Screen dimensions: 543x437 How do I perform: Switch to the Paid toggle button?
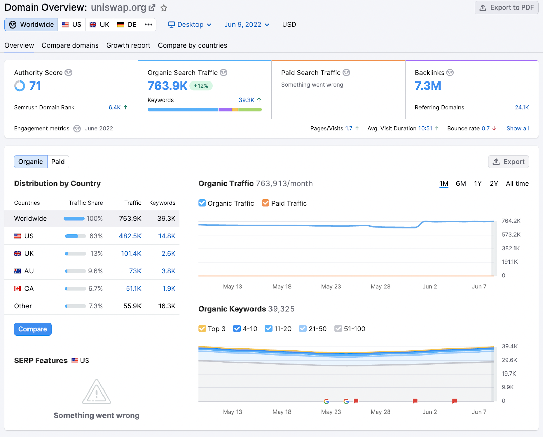click(x=58, y=162)
